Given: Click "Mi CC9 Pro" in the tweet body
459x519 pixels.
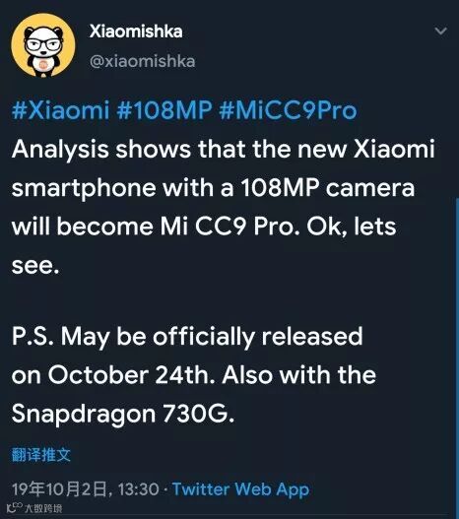Looking at the screenshot, I should [230, 227].
